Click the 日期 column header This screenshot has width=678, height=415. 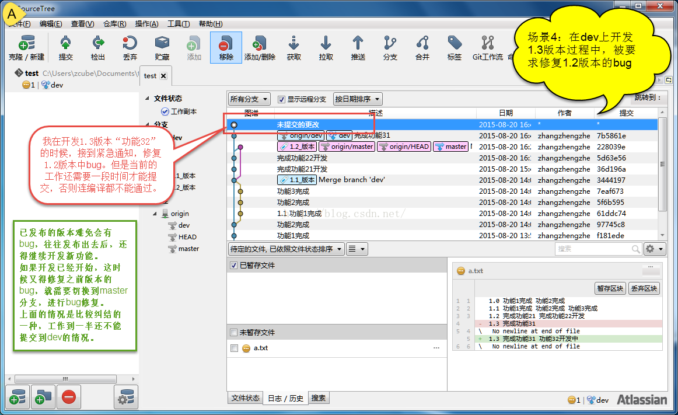pyautogui.click(x=505, y=113)
